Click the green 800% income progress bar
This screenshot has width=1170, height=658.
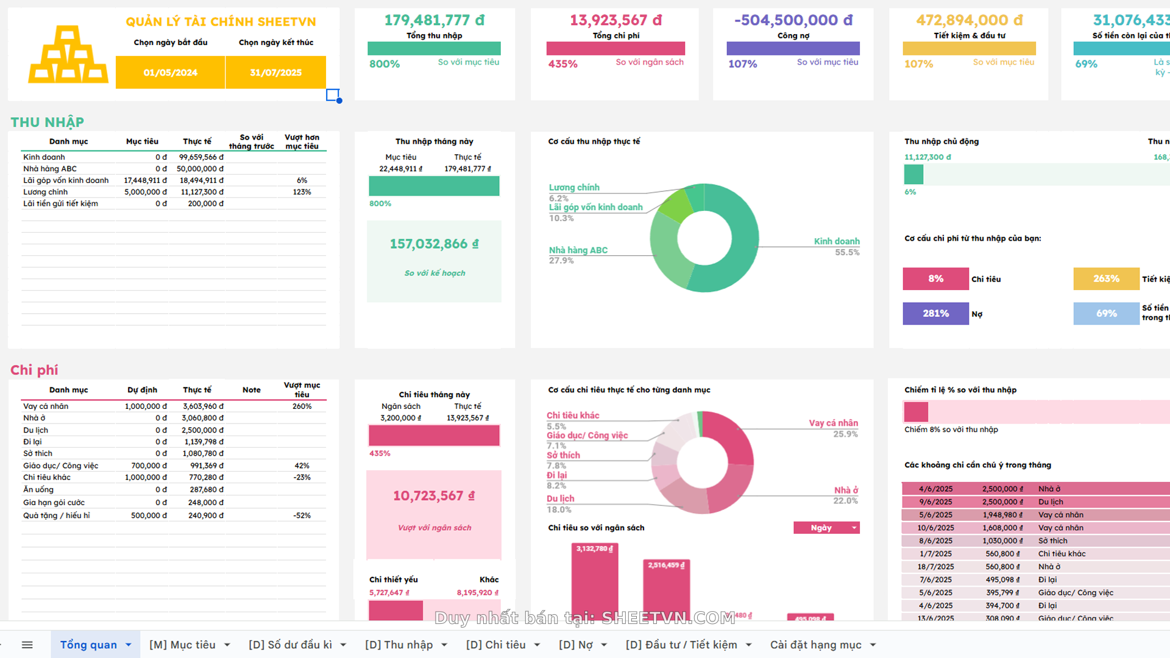pyautogui.click(x=434, y=48)
